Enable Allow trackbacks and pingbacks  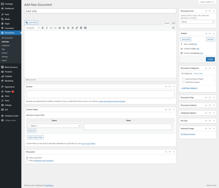[27, 160]
